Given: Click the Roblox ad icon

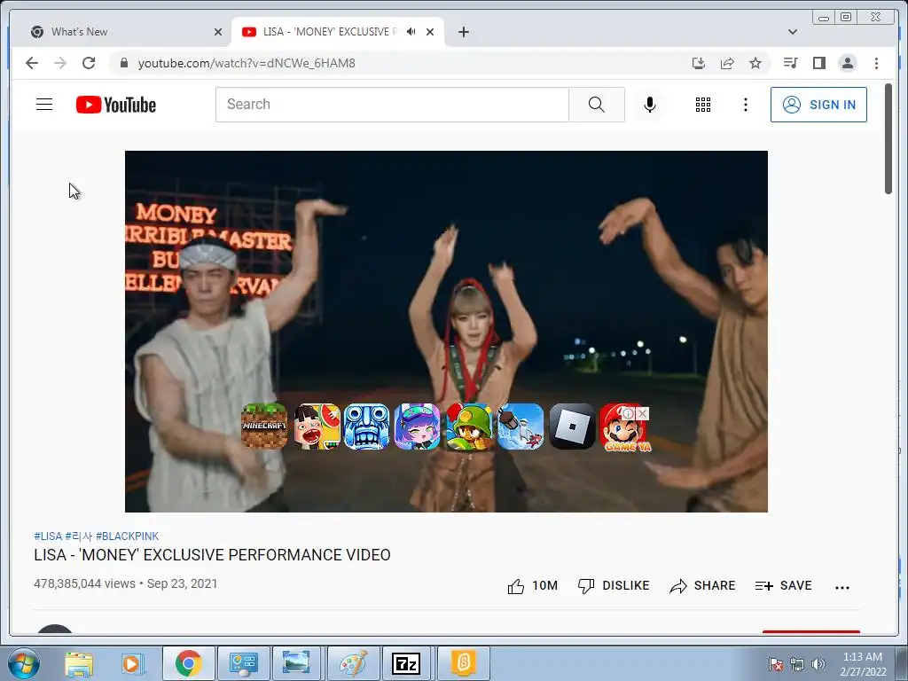Looking at the screenshot, I should (572, 427).
